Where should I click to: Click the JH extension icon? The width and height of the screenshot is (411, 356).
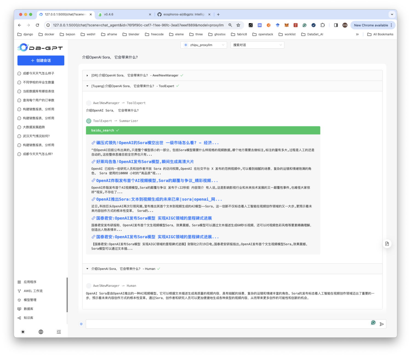pos(259,25)
